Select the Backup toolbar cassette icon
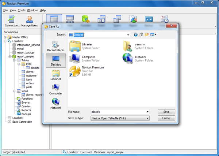This screenshot has width=219, height=156. tap(149, 19)
